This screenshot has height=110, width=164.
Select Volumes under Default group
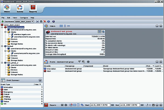click(14, 58)
